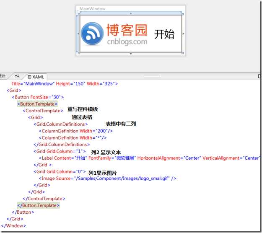Click the opening ControlTemplate tag
262x233 pixels.
click(x=43, y=111)
